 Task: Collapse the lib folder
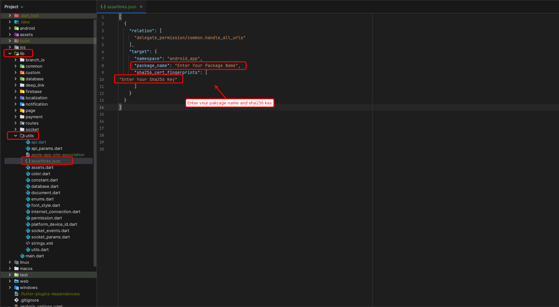point(9,53)
